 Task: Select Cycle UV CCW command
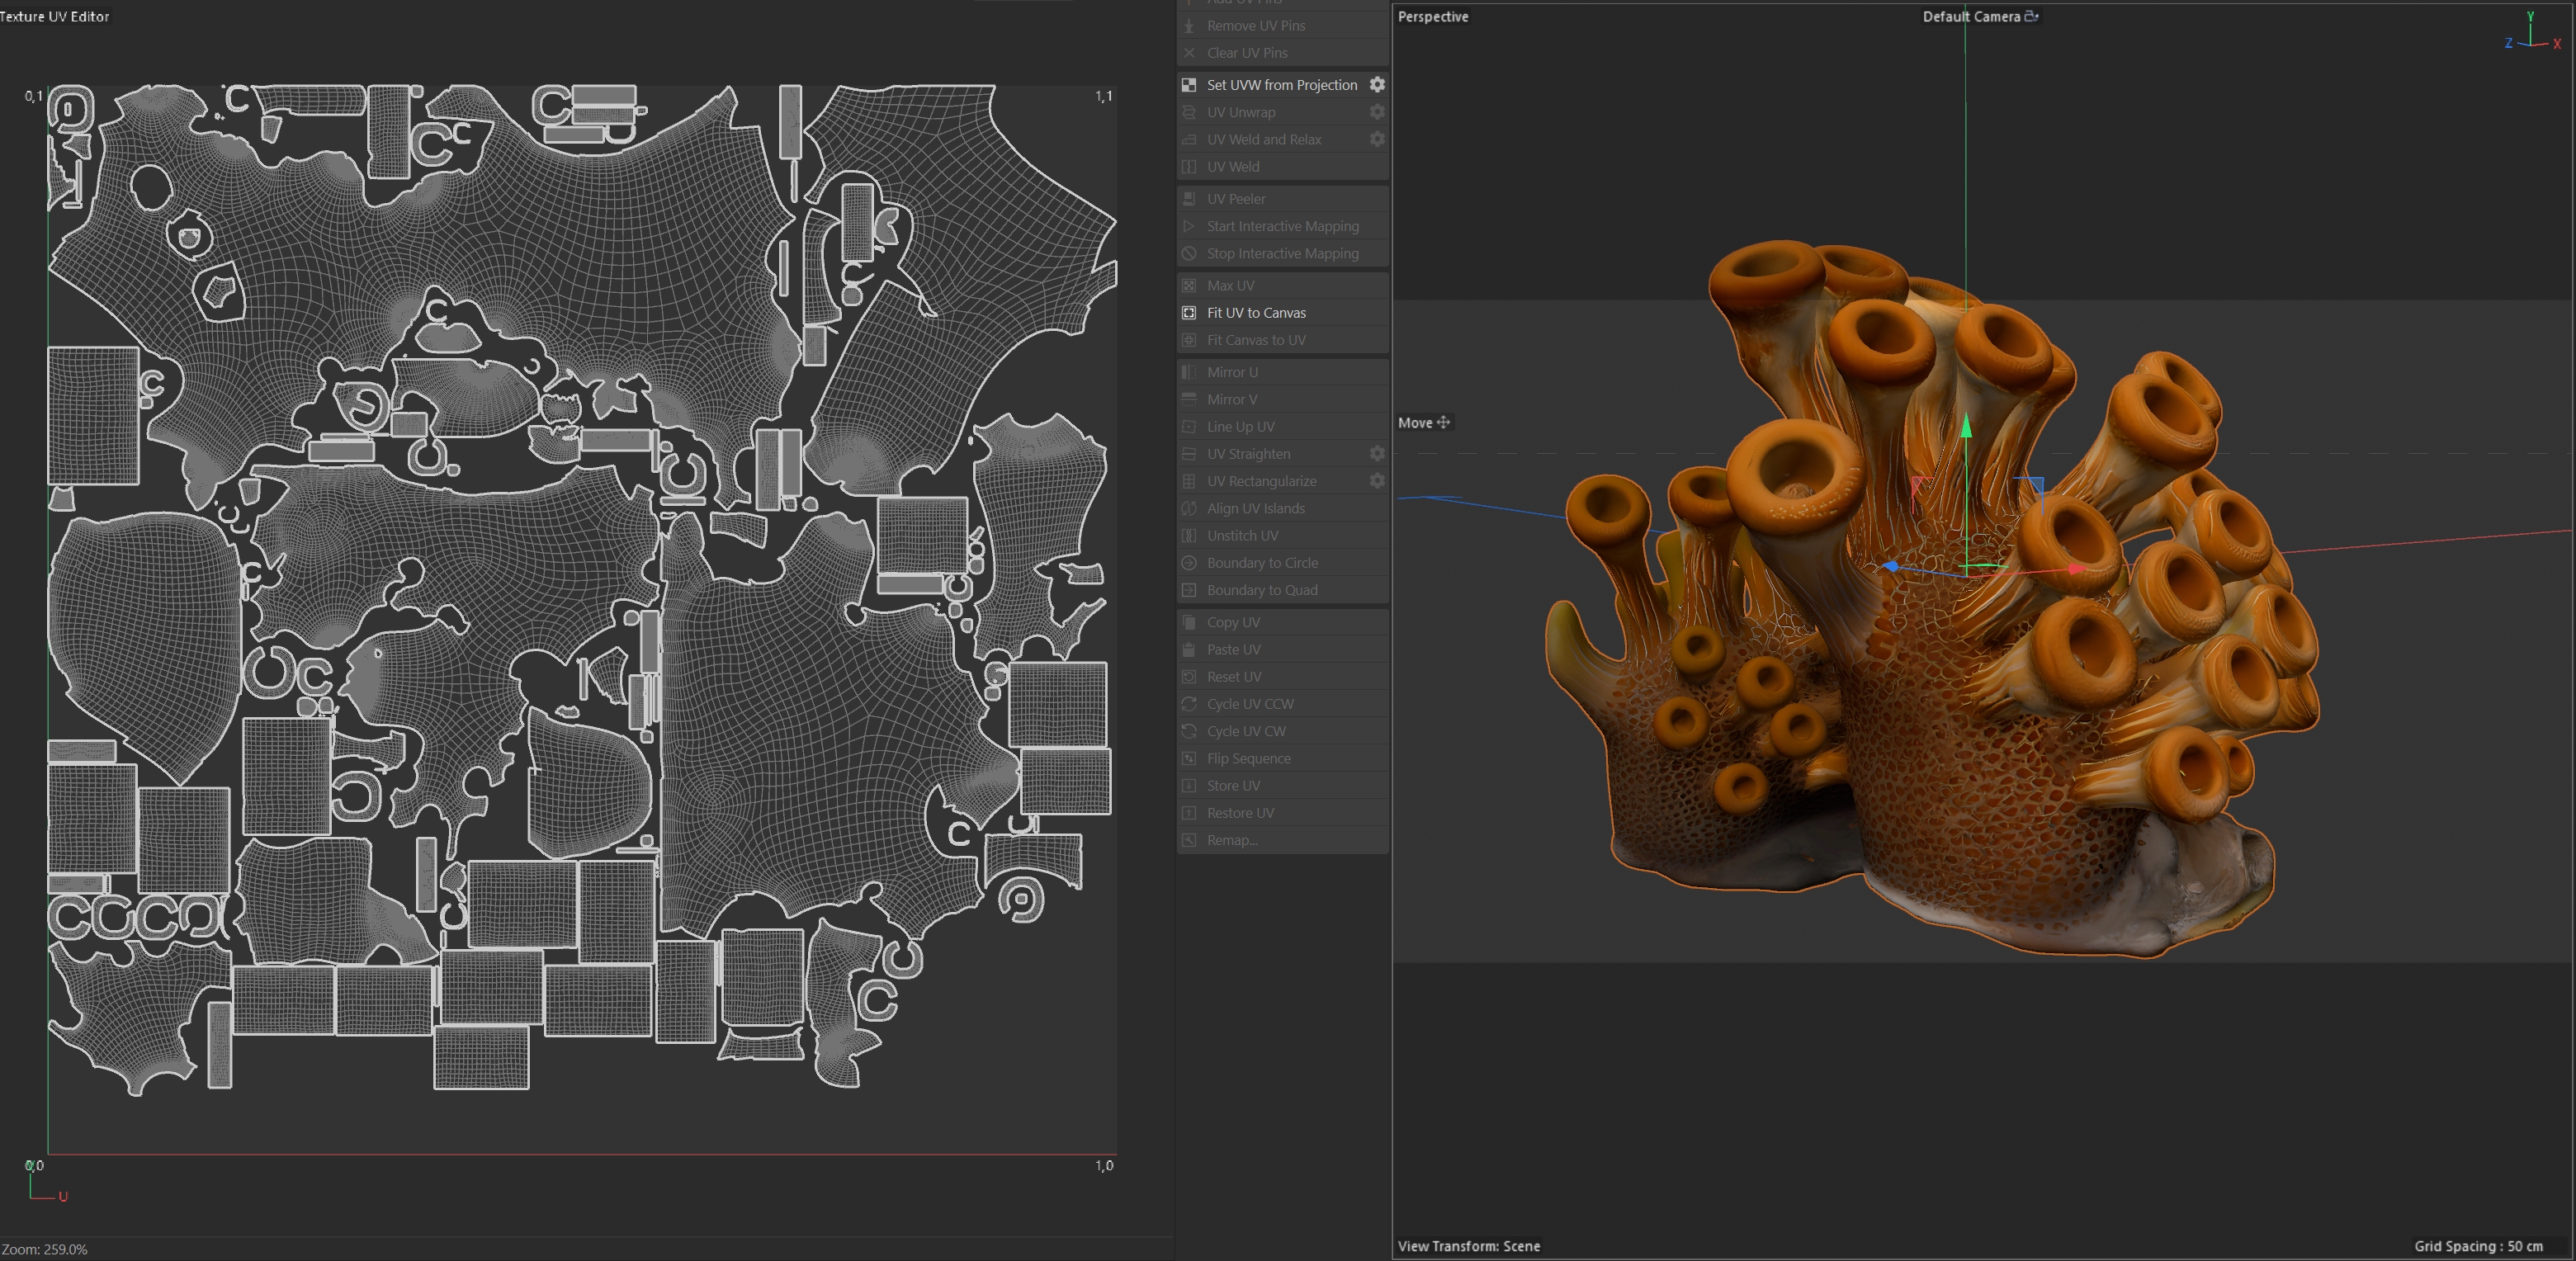[1250, 704]
